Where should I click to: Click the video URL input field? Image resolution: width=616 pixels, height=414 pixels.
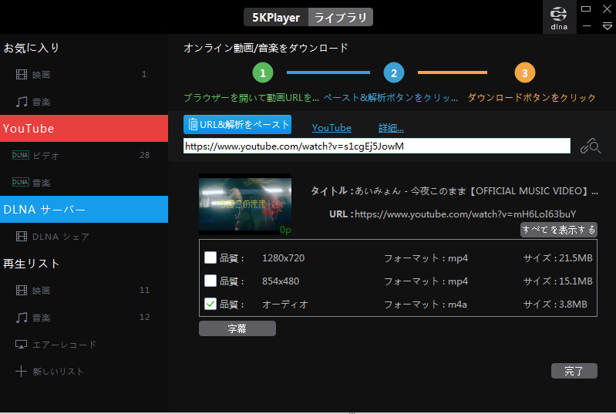[376, 146]
